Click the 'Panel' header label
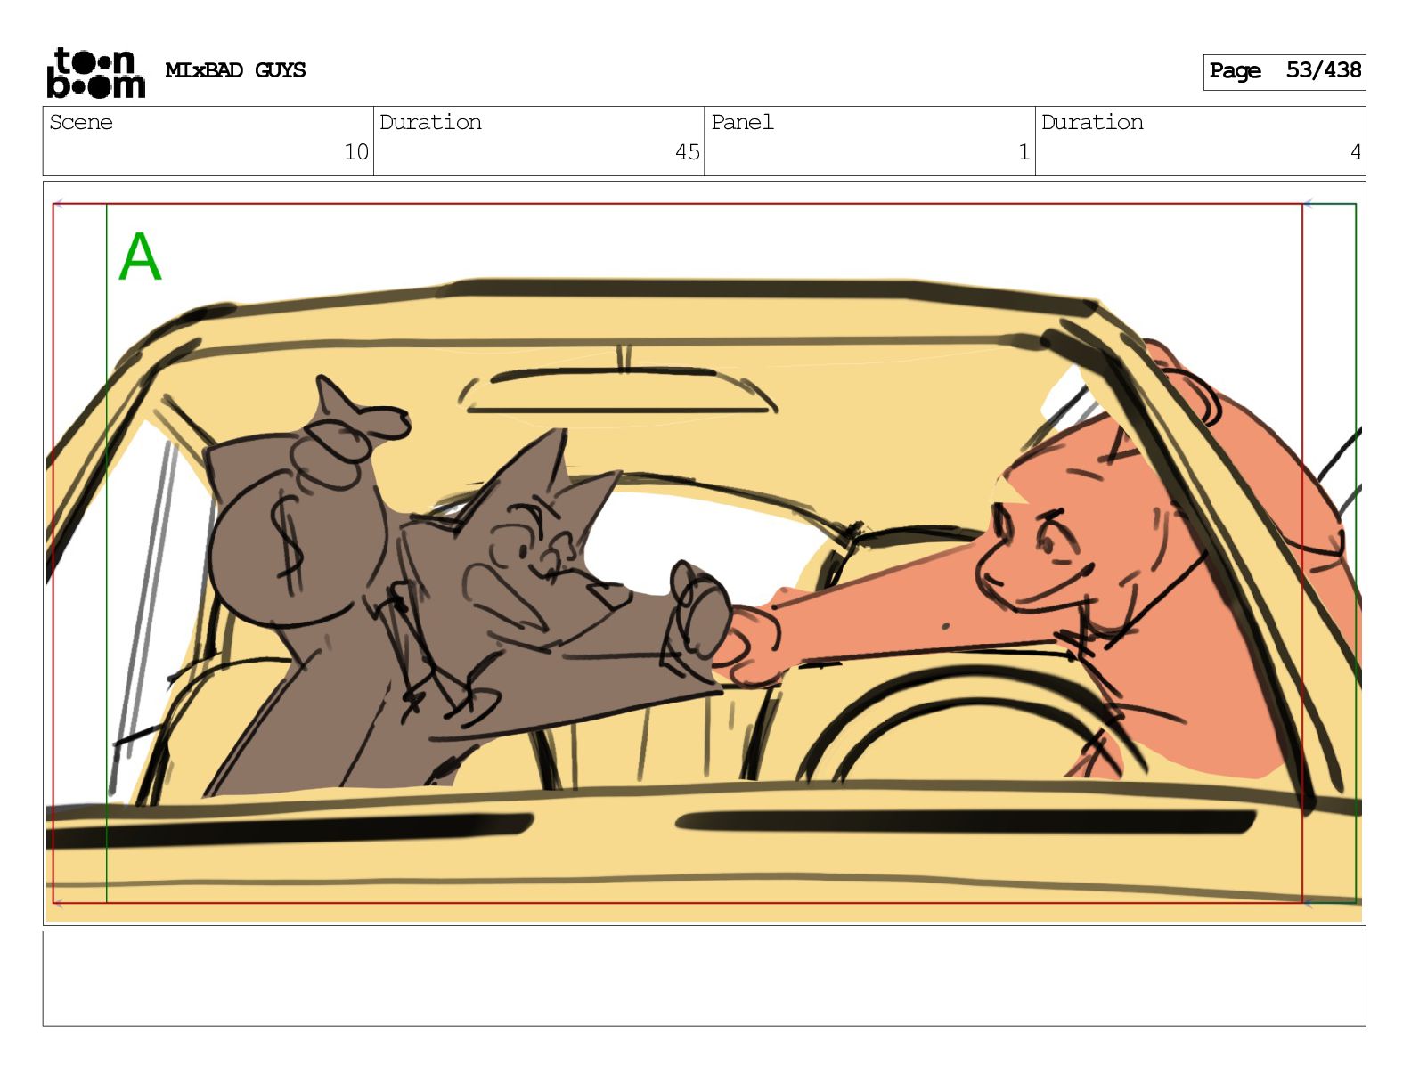1411x1090 pixels. pyautogui.click(x=742, y=122)
